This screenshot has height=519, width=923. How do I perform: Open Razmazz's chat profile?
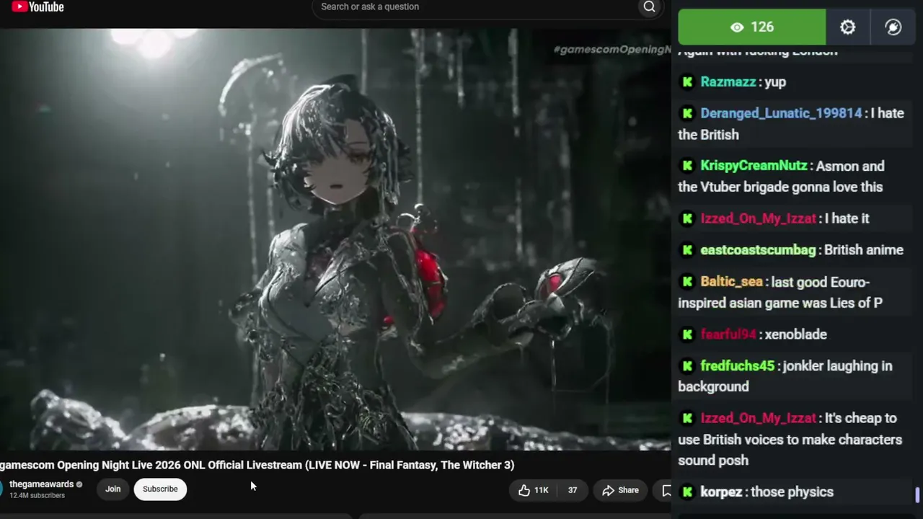point(728,82)
